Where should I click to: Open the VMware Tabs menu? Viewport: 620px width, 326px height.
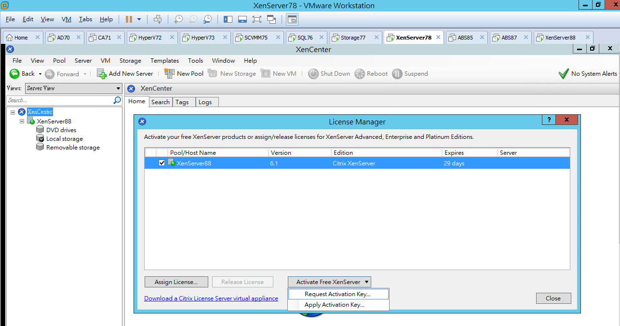click(x=85, y=19)
